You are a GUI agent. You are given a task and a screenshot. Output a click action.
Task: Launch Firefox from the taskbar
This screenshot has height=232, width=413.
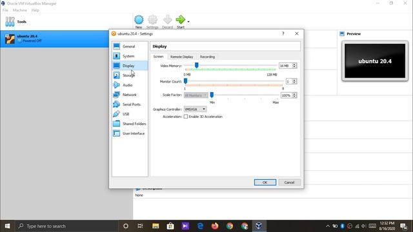coord(215,226)
